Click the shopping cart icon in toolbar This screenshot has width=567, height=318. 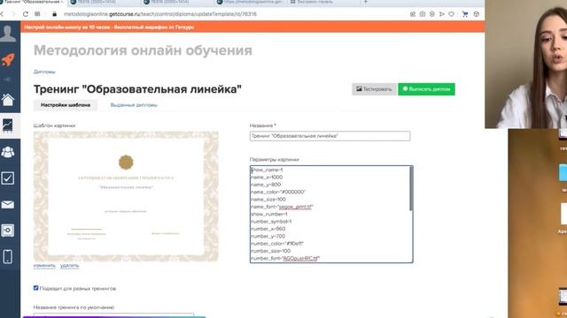coord(465,14)
